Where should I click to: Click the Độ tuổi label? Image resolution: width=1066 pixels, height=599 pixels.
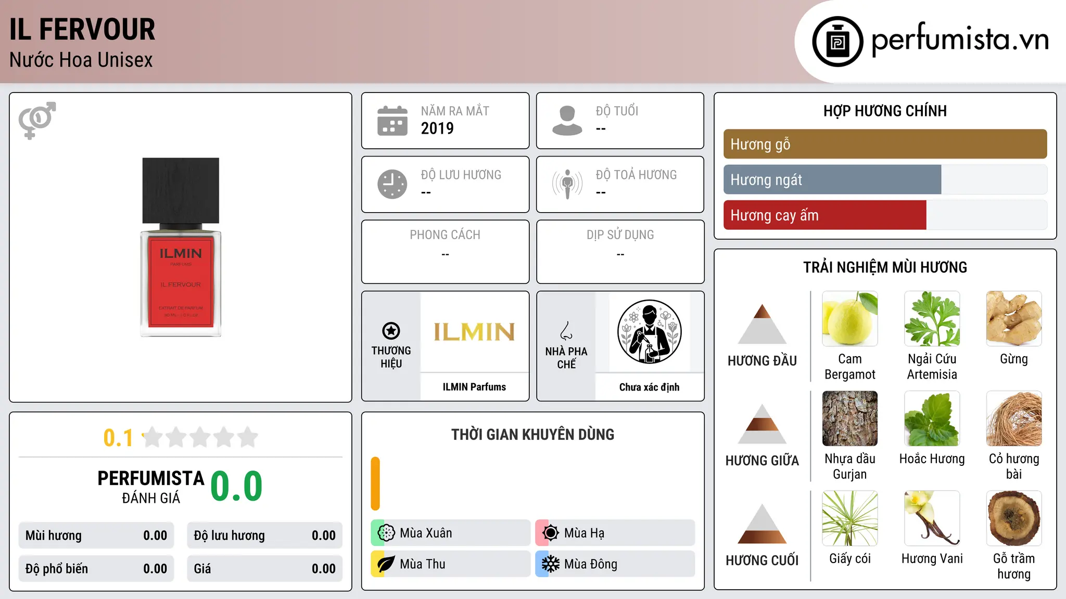[617, 111]
